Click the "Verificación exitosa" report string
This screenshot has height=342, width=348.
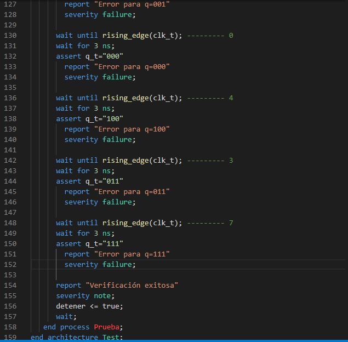[x=132, y=286]
